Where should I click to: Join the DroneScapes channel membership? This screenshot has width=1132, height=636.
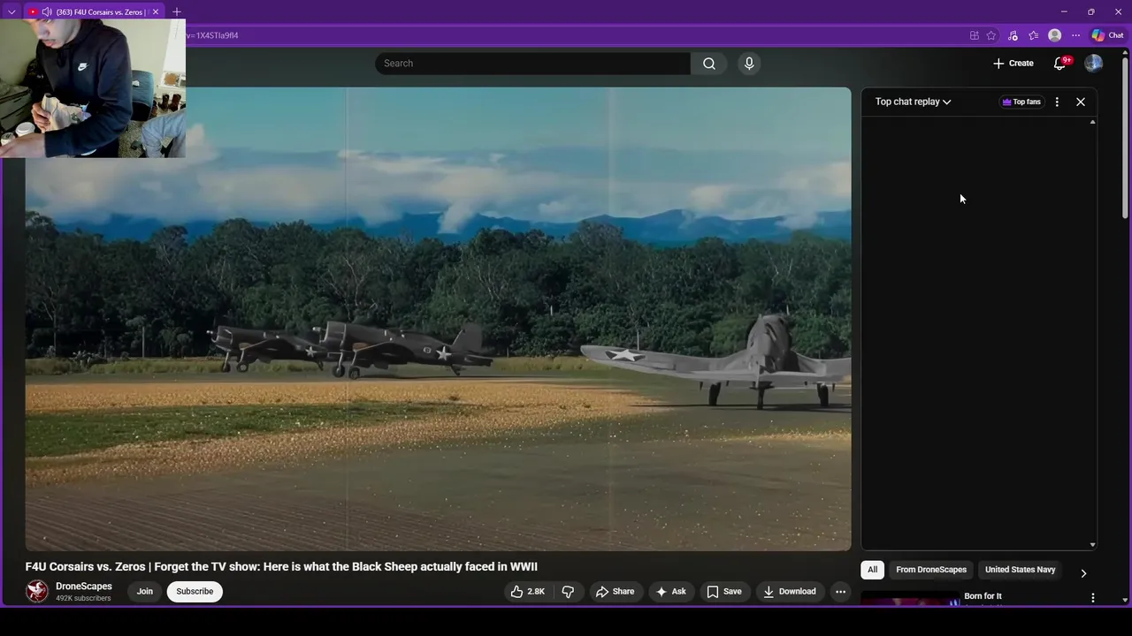pos(145,592)
